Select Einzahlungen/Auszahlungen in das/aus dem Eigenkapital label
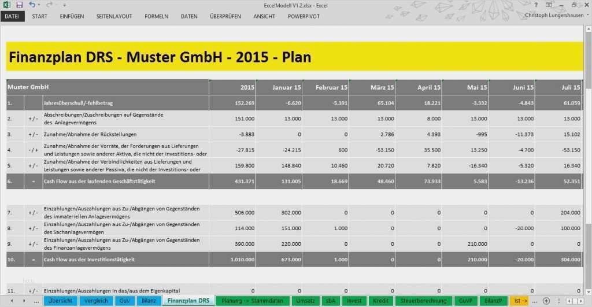The image size is (592, 307). [112, 291]
